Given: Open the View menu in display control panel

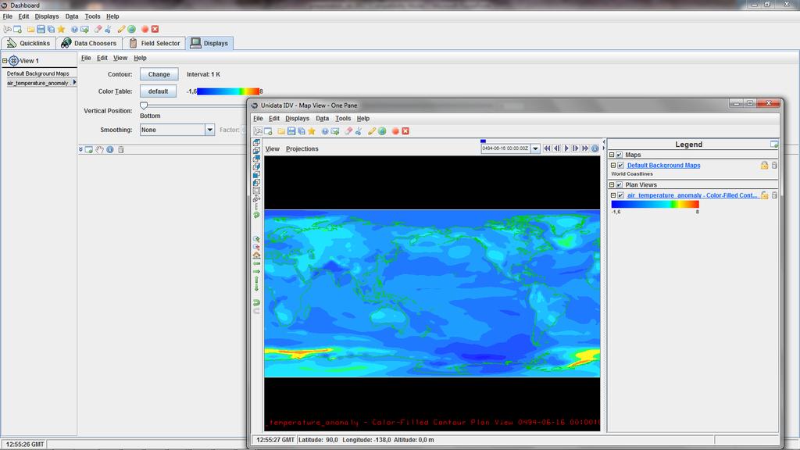Looking at the screenshot, I should (120, 58).
